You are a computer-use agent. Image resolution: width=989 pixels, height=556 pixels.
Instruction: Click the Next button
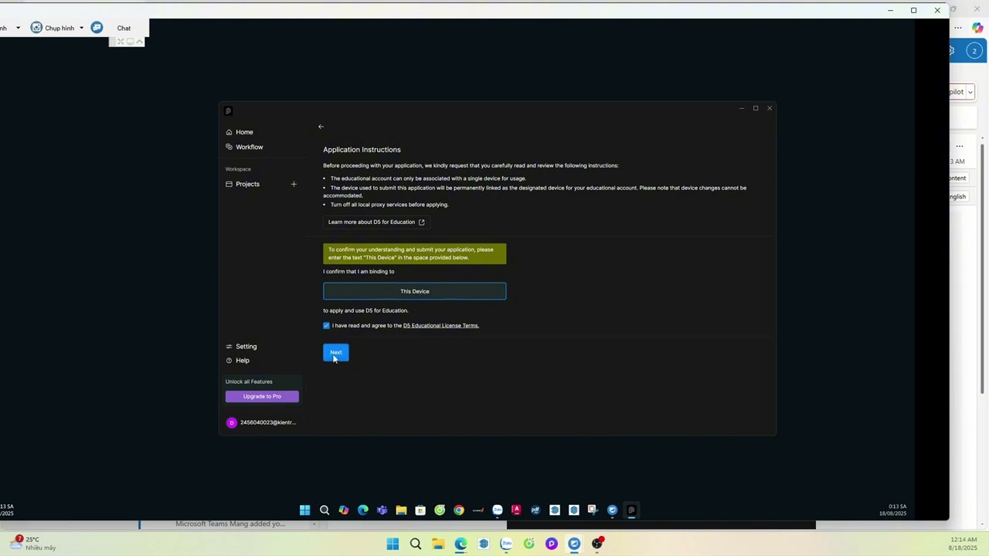[x=336, y=352]
